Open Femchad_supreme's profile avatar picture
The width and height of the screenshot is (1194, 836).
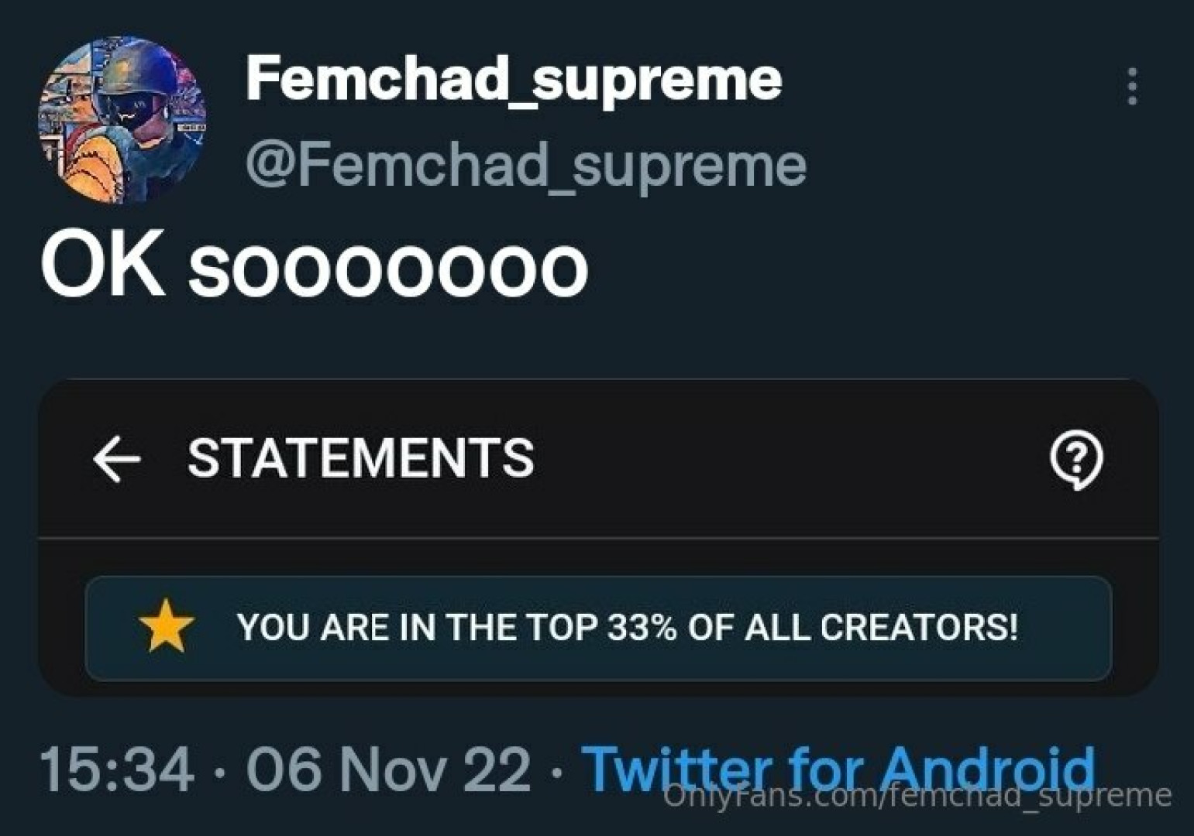pos(122,119)
